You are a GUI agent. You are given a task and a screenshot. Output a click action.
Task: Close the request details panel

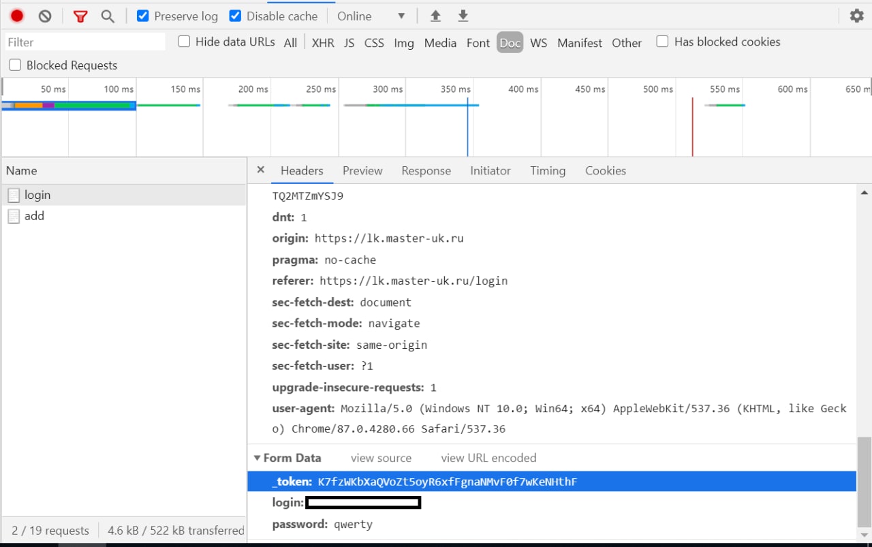tap(260, 170)
